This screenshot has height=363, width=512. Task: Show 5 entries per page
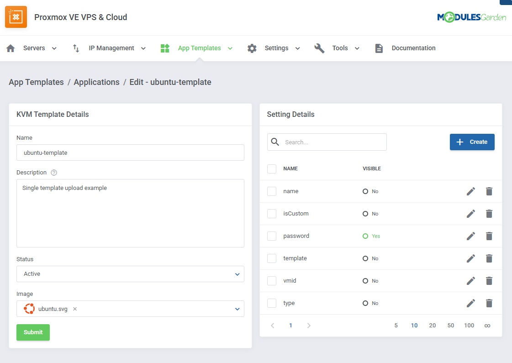[x=396, y=326]
